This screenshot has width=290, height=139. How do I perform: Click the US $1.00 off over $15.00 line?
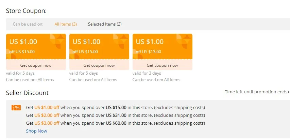115,108
